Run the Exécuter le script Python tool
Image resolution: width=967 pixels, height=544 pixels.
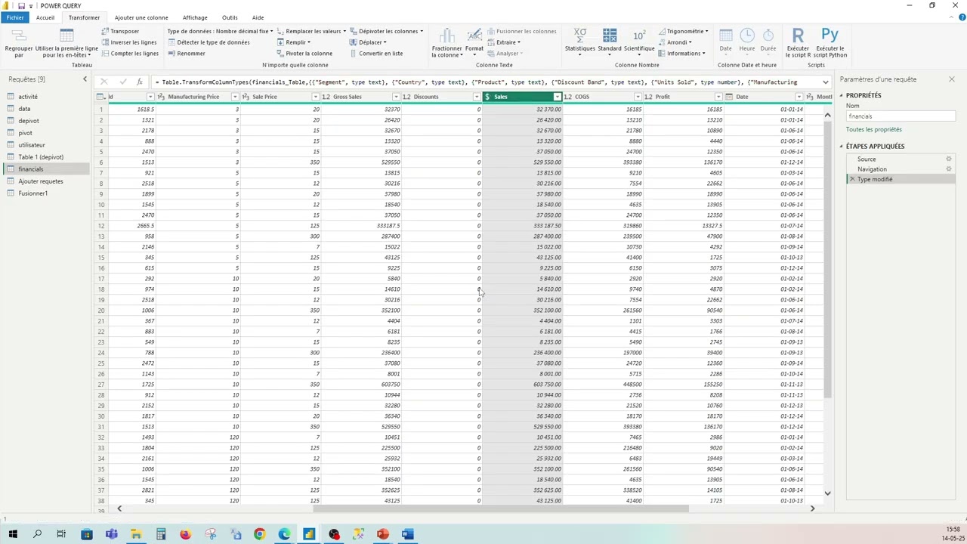pos(830,43)
